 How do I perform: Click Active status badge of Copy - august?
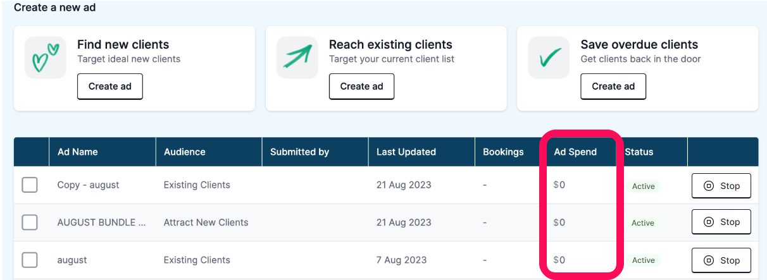click(x=644, y=186)
